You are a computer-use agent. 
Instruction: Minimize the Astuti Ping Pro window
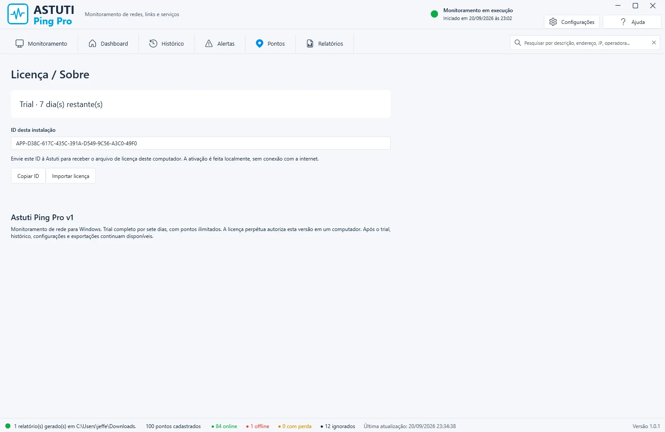(x=618, y=6)
